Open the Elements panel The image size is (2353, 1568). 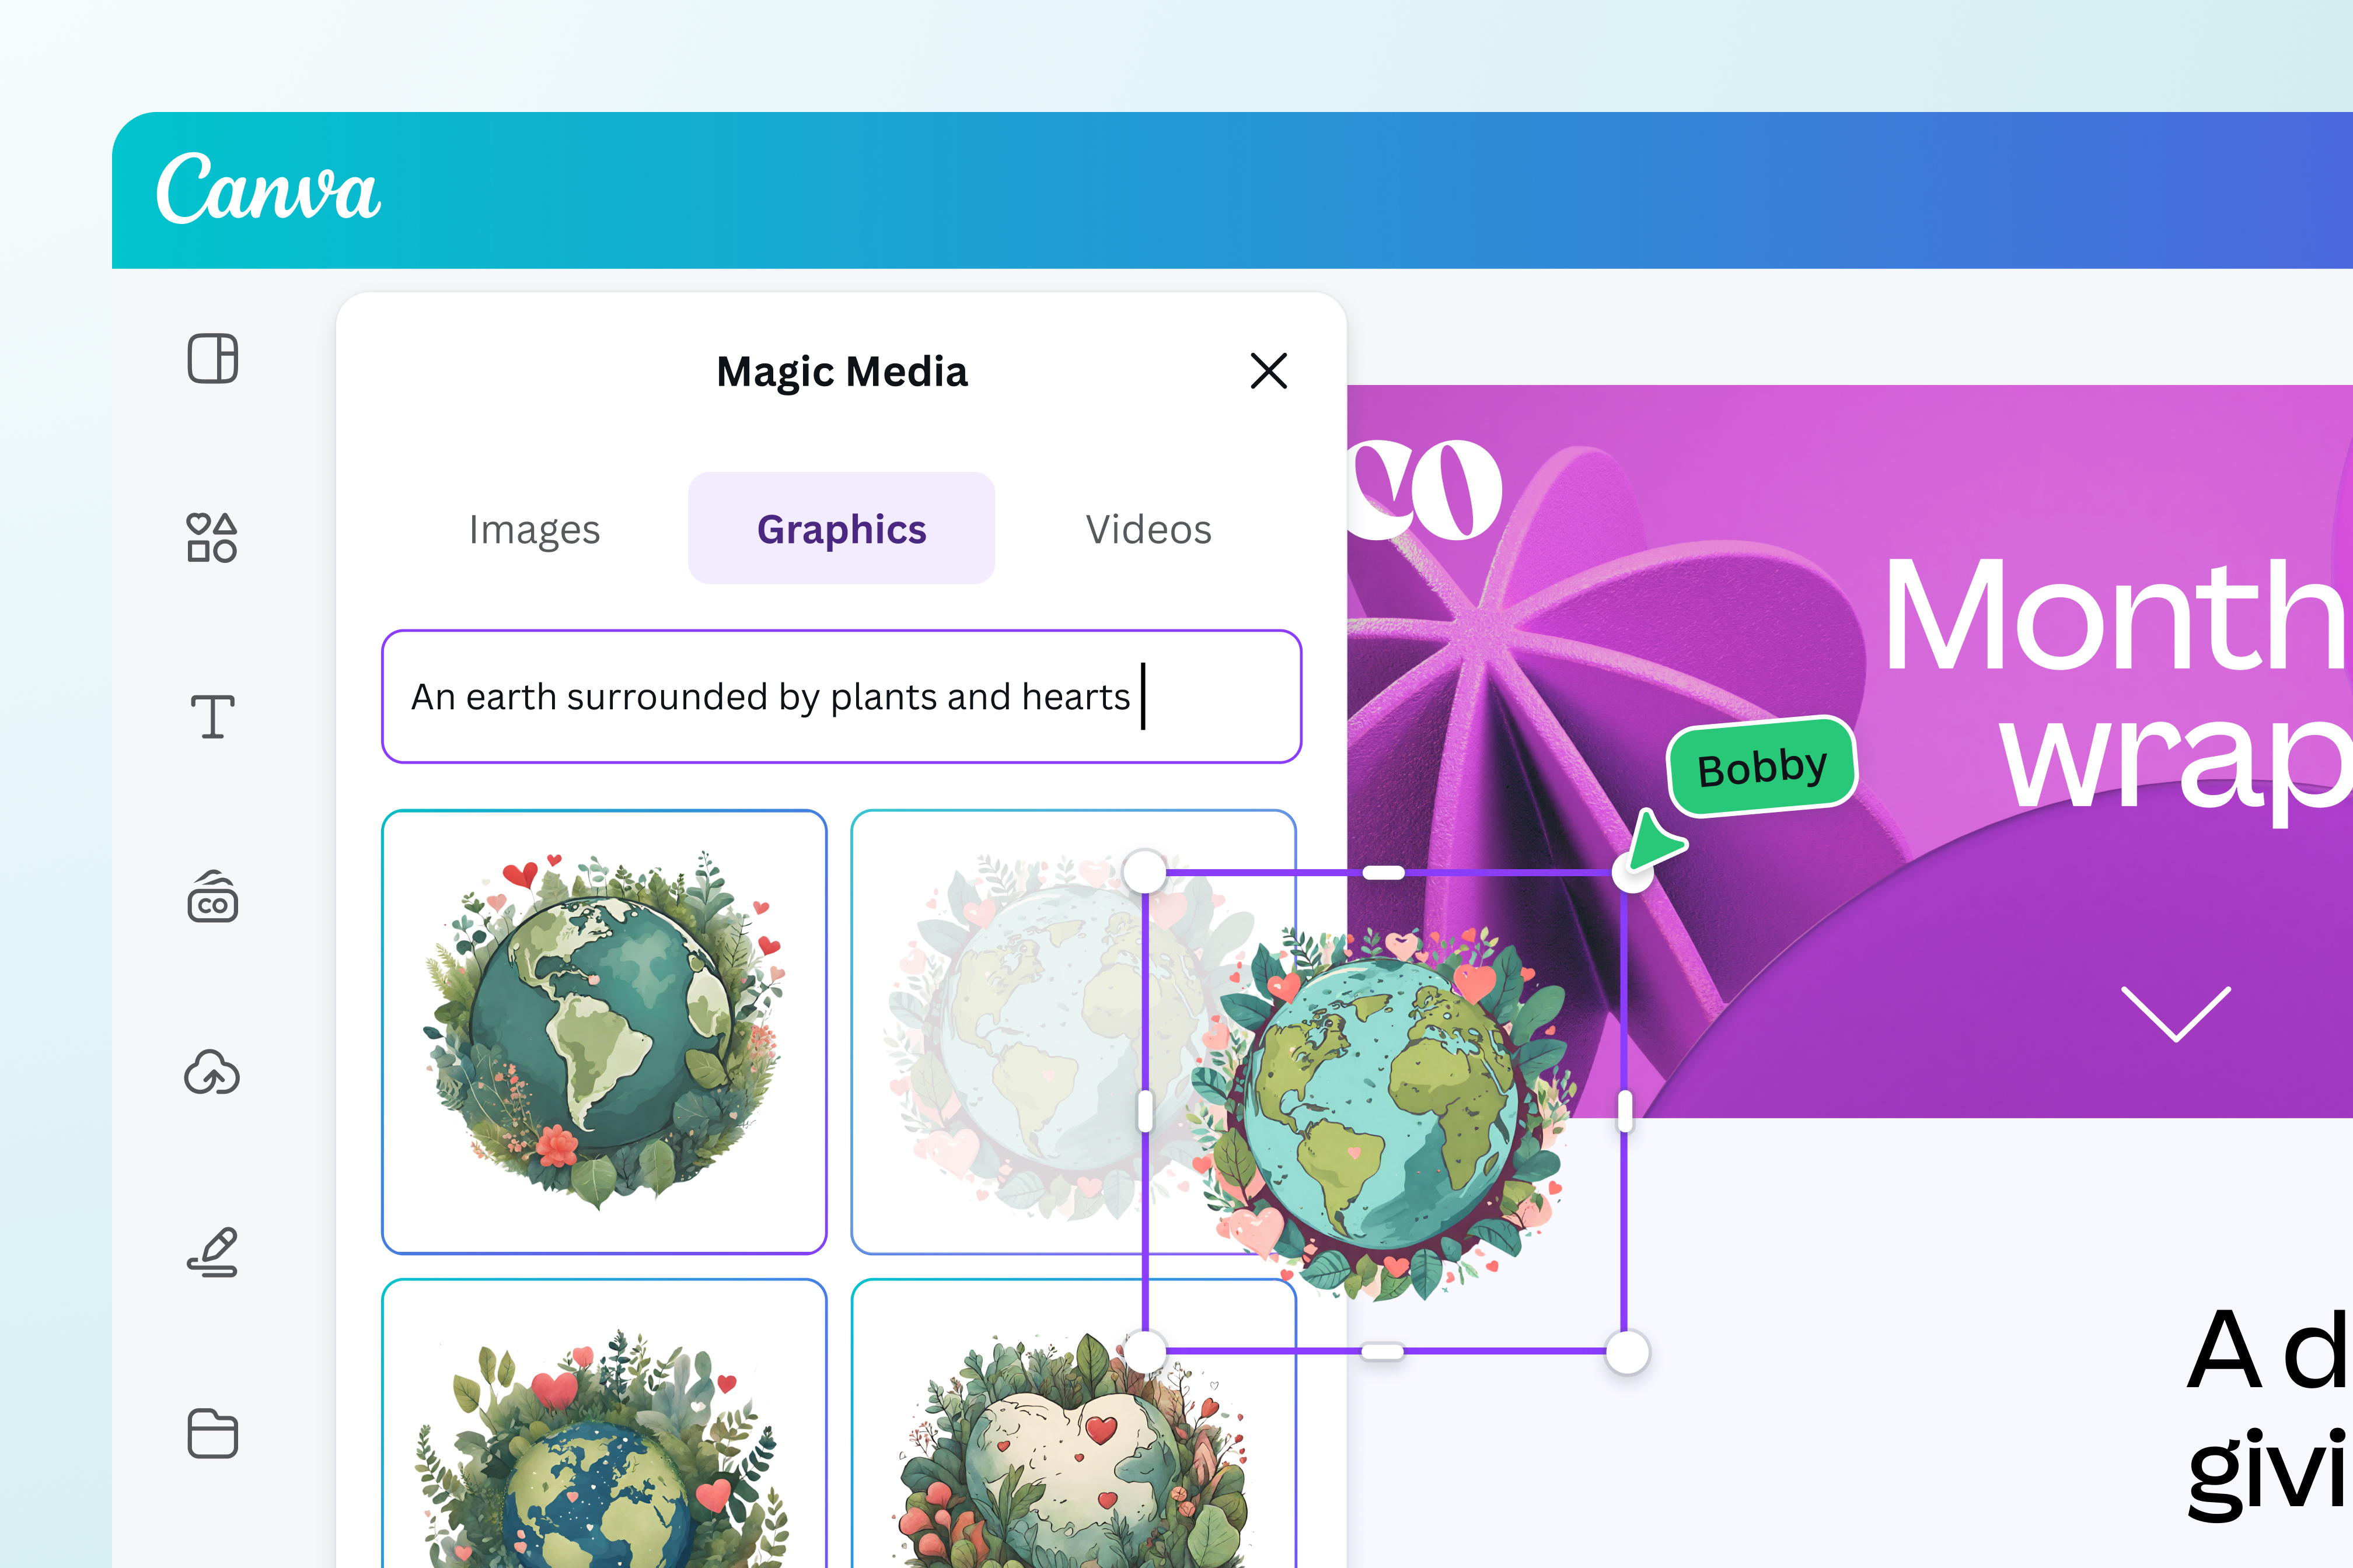tap(212, 538)
